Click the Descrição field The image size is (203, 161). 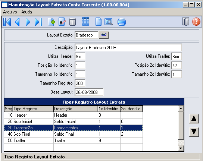[128, 48]
